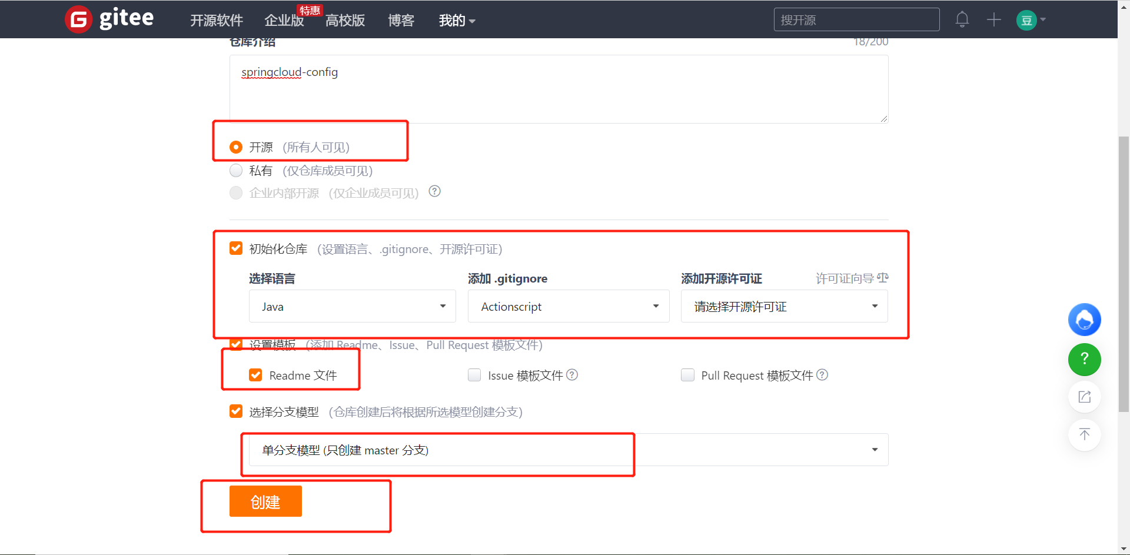
Task: Click the 仓库介绍 text area
Action: [559, 89]
